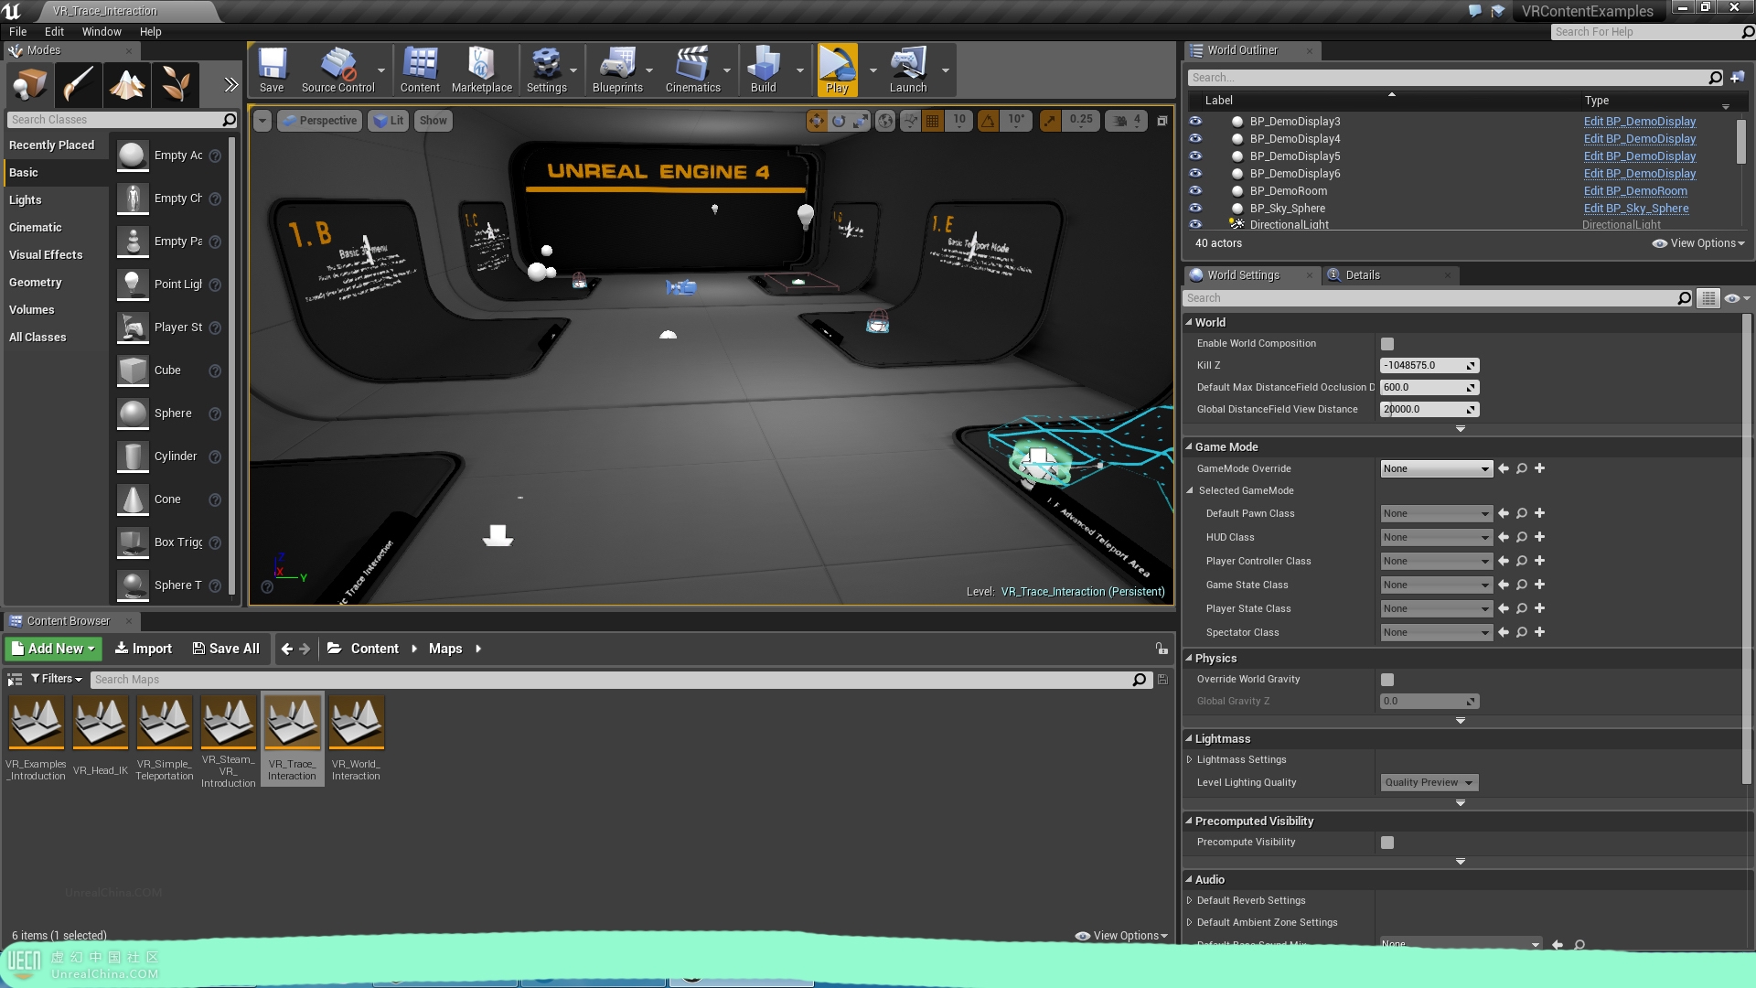Hide BP_DemoRoom using its eye icon
This screenshot has height=988, width=1756.
click(x=1195, y=190)
